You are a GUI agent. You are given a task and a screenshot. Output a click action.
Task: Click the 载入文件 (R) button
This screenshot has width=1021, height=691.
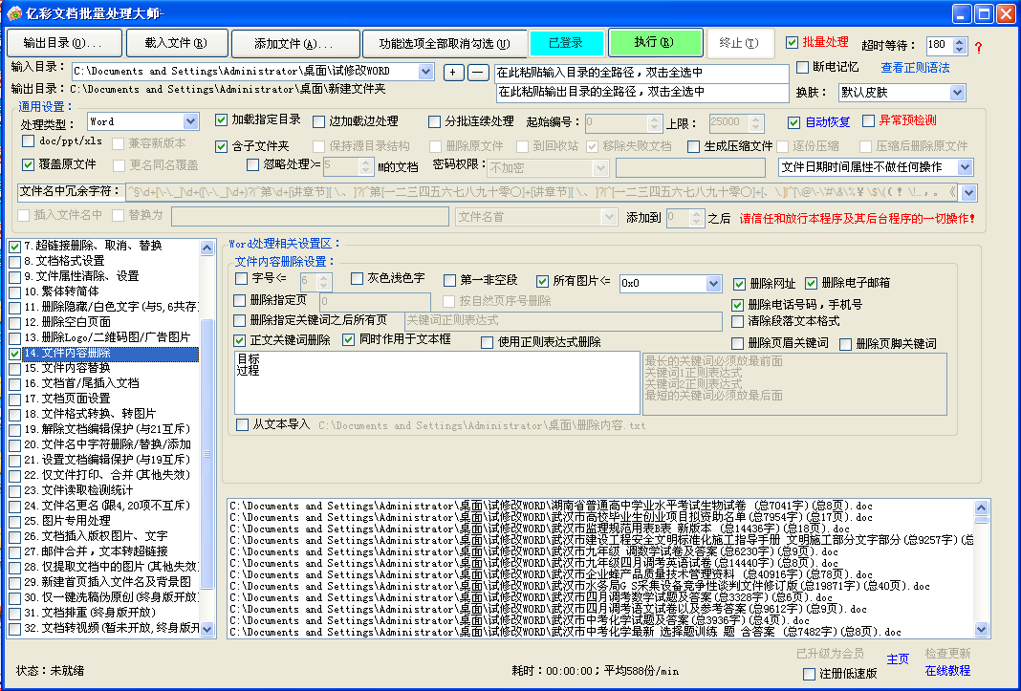pos(176,43)
